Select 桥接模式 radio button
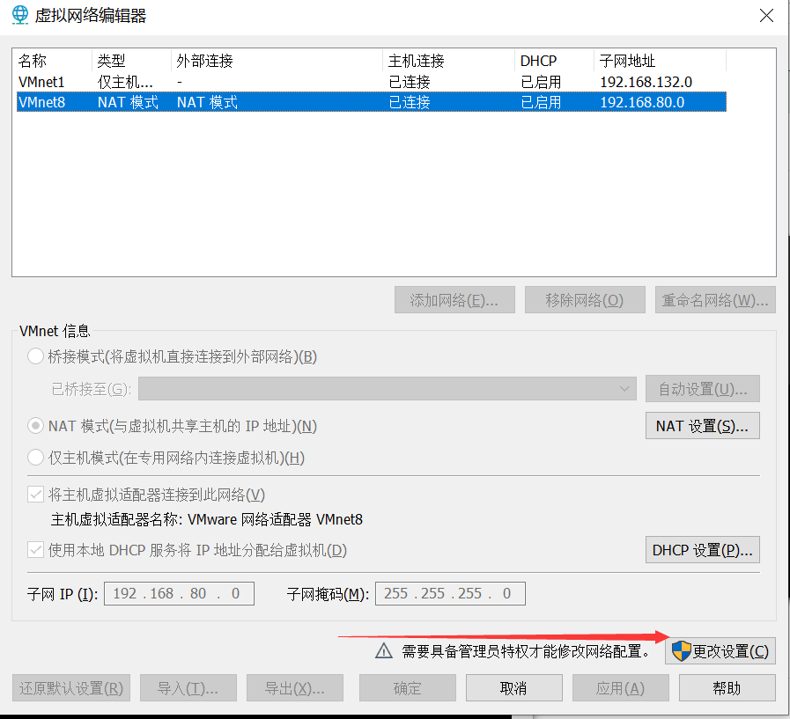Screen dimensions: 790x719 click(x=35, y=356)
